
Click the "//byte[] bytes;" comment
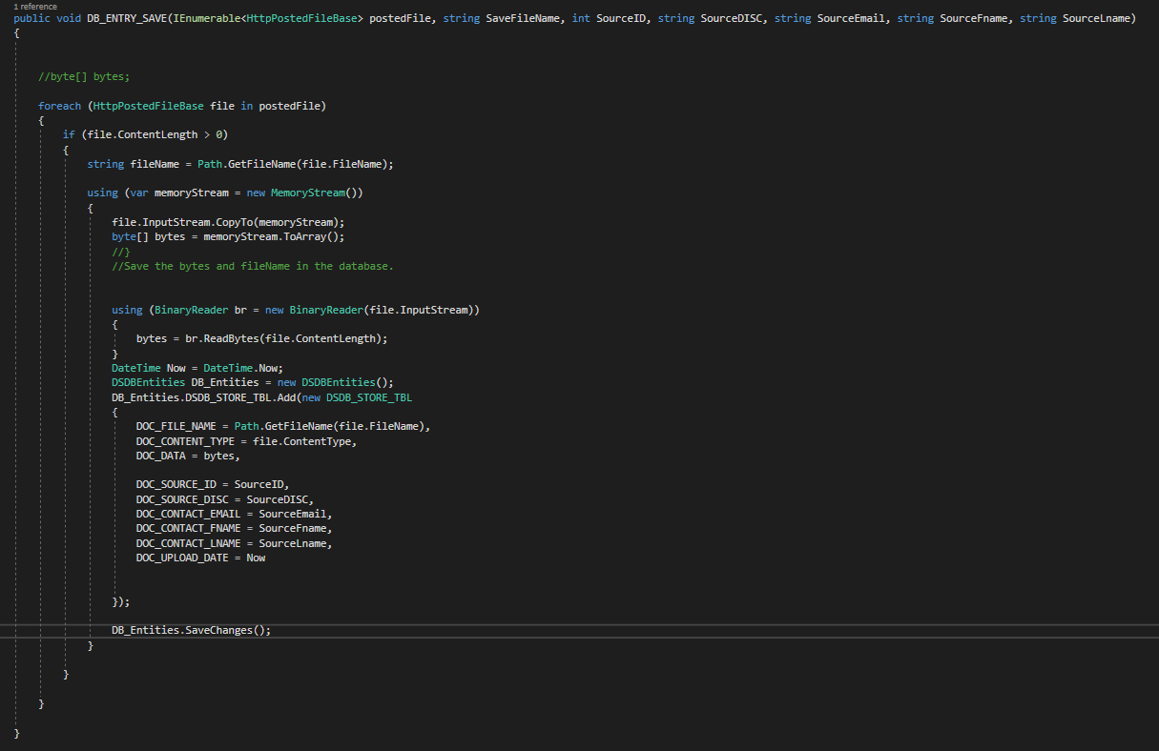(82, 76)
